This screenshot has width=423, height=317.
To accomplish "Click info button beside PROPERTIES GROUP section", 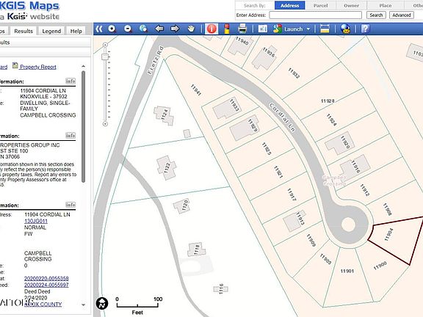I will tap(70, 135).
